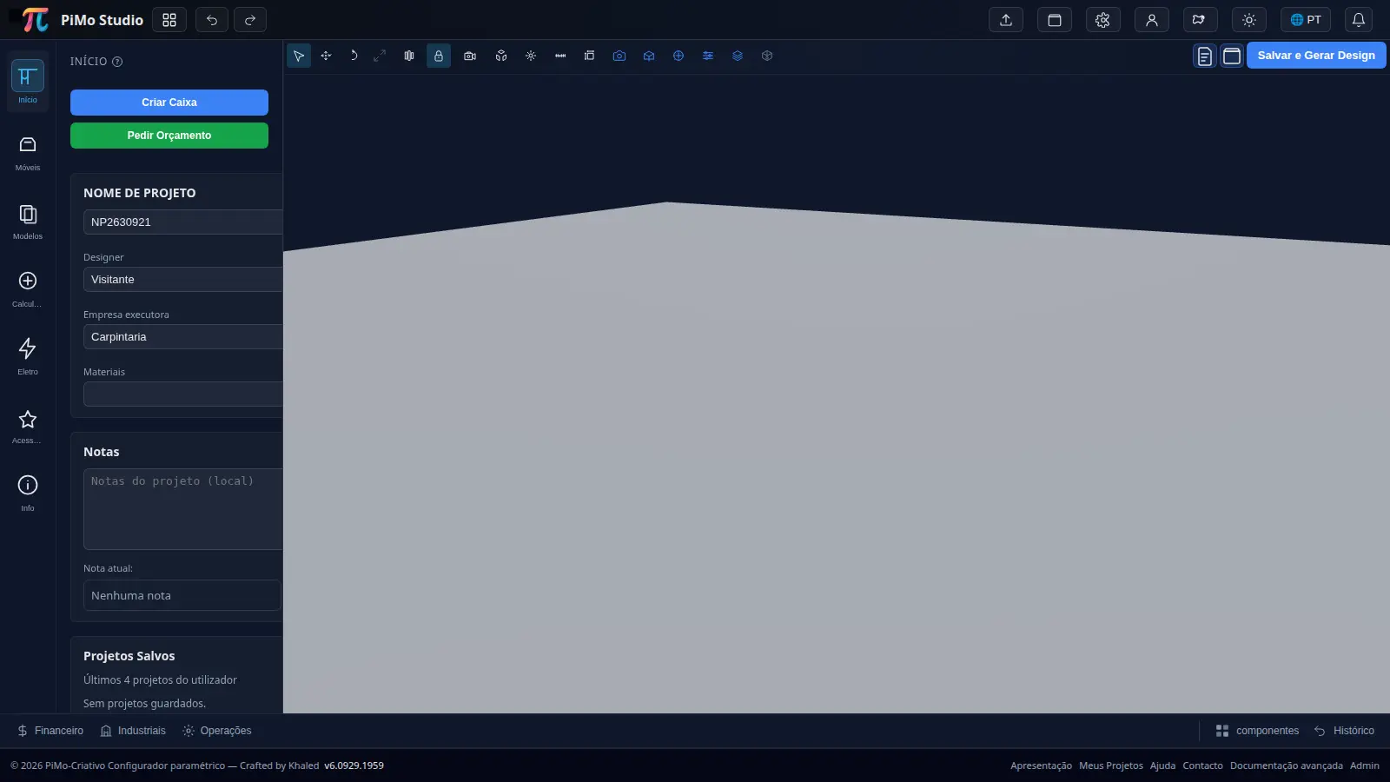Activate the move tool with four arrows
Viewport: 1390px width, 782px height.
point(327,56)
